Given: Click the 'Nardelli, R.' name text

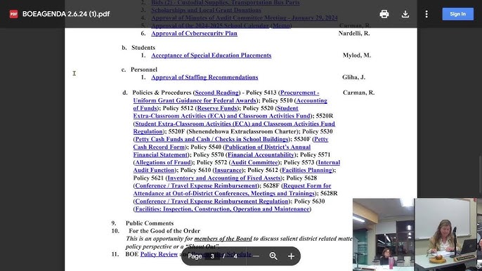Looking at the screenshot, I should point(354,33).
